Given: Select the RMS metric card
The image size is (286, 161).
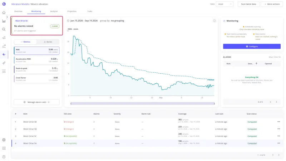Looking at the screenshot, I should tap(37, 50).
